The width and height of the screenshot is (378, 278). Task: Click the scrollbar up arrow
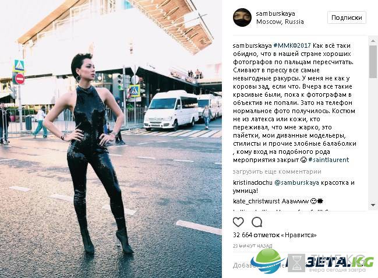(373, 41)
